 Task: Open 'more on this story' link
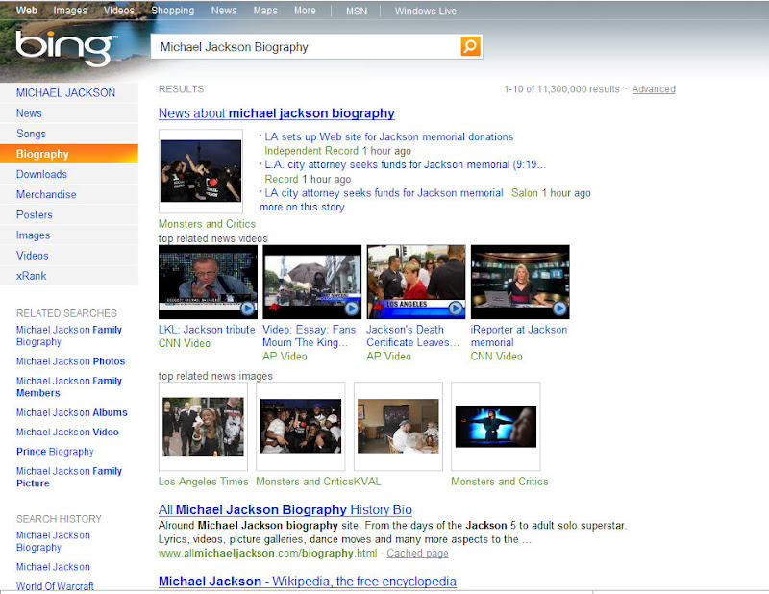pos(302,207)
